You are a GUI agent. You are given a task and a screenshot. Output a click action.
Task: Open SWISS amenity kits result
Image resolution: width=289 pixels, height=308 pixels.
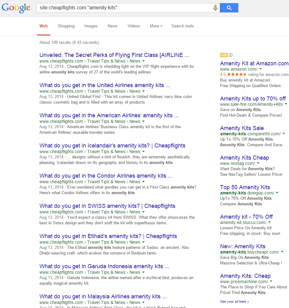107,206
